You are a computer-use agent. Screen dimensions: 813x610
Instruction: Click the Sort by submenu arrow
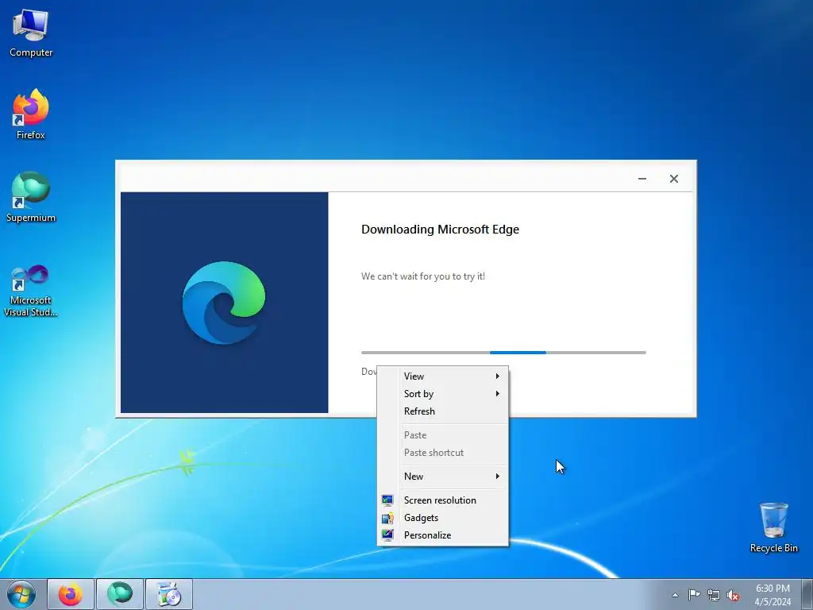click(x=497, y=394)
